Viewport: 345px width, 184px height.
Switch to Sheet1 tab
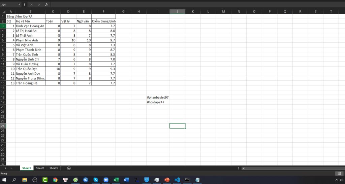point(26,168)
